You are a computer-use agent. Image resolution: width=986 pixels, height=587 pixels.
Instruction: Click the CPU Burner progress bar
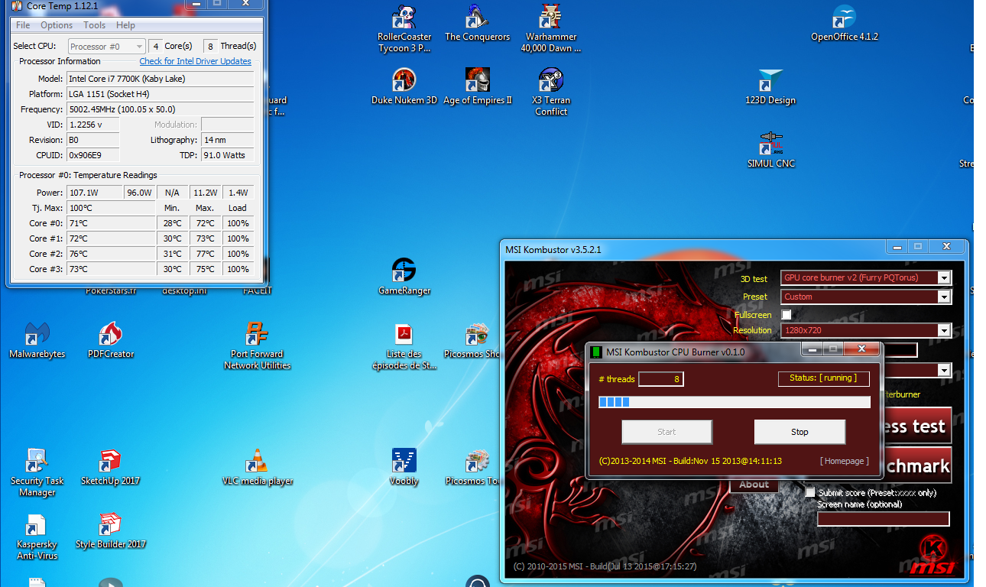734,402
